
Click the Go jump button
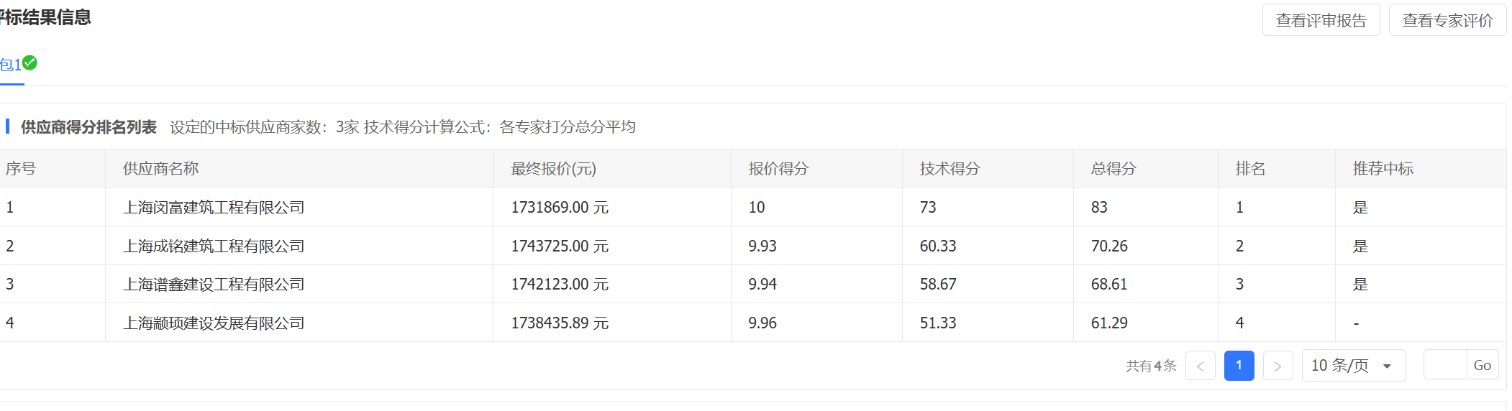pos(1482,365)
